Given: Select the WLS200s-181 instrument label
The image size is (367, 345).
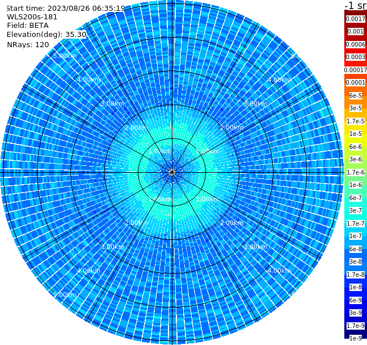Looking at the screenshot, I should [32, 17].
